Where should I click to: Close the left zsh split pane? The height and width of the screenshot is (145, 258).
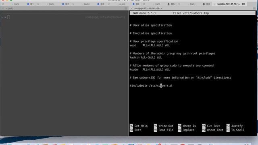pyautogui.click(x=3, y=8)
